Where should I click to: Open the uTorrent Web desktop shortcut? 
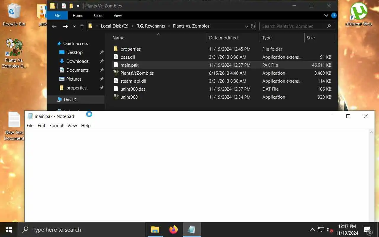(x=359, y=15)
